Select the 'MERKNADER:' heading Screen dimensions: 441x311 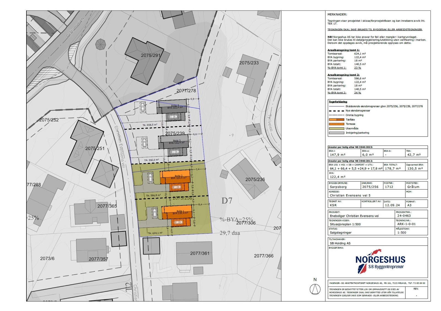pyautogui.click(x=337, y=15)
